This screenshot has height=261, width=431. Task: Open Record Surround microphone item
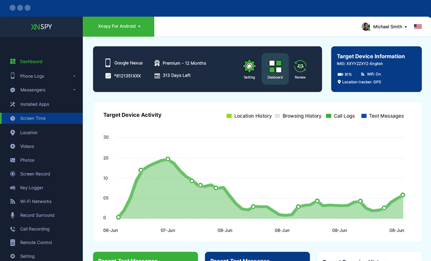tap(37, 215)
